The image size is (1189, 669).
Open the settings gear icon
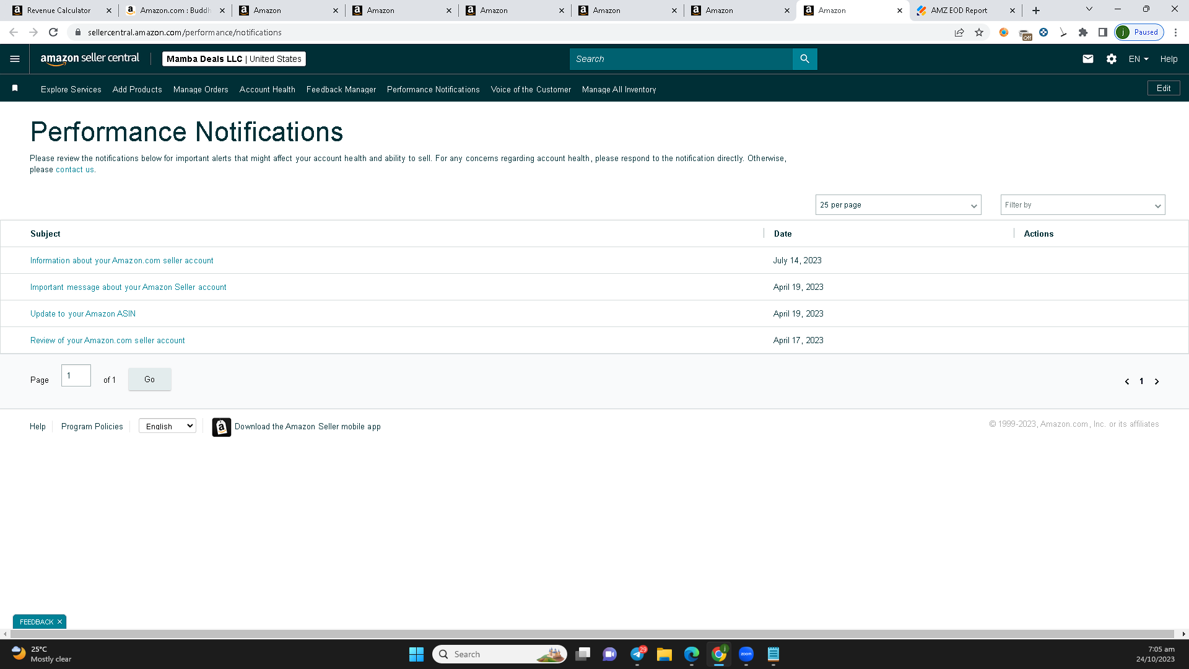tap(1112, 59)
